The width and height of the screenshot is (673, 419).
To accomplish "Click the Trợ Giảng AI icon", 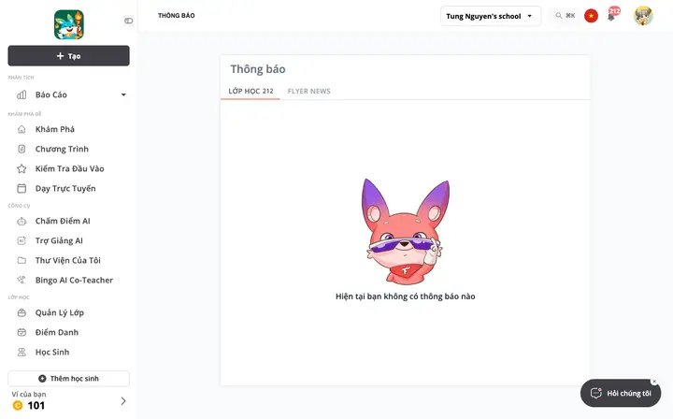I will pyautogui.click(x=21, y=241).
